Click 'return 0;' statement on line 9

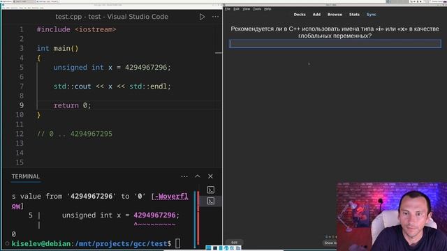click(72, 105)
